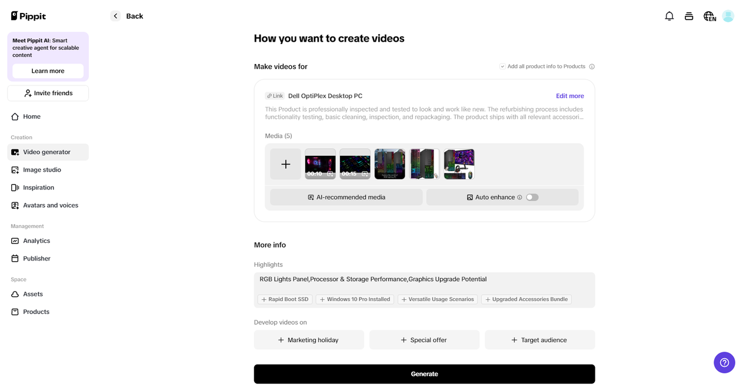Add Versatile Usage Scenarios highlight
This screenshot has width=753, height=391.
tap(438, 299)
